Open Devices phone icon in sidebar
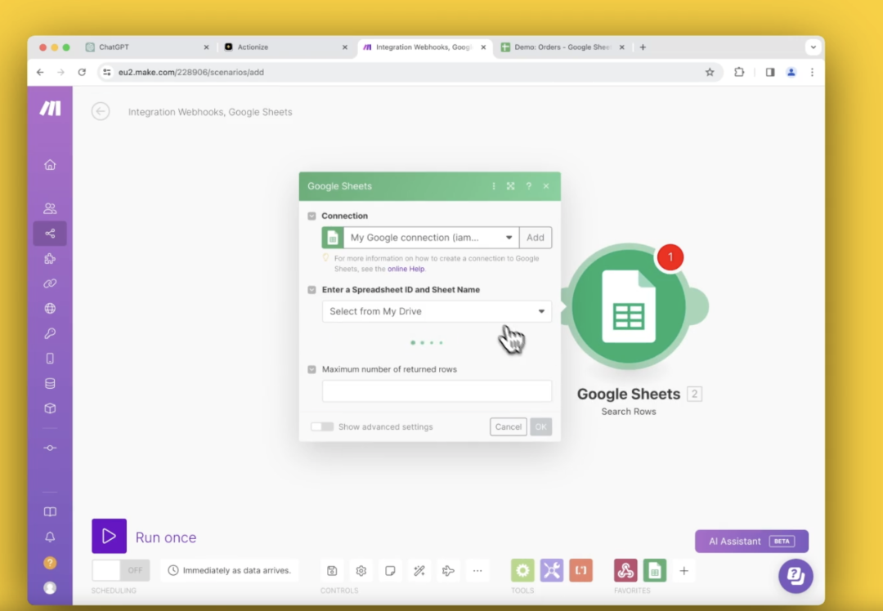Image resolution: width=883 pixels, height=611 pixels. pyautogui.click(x=50, y=359)
